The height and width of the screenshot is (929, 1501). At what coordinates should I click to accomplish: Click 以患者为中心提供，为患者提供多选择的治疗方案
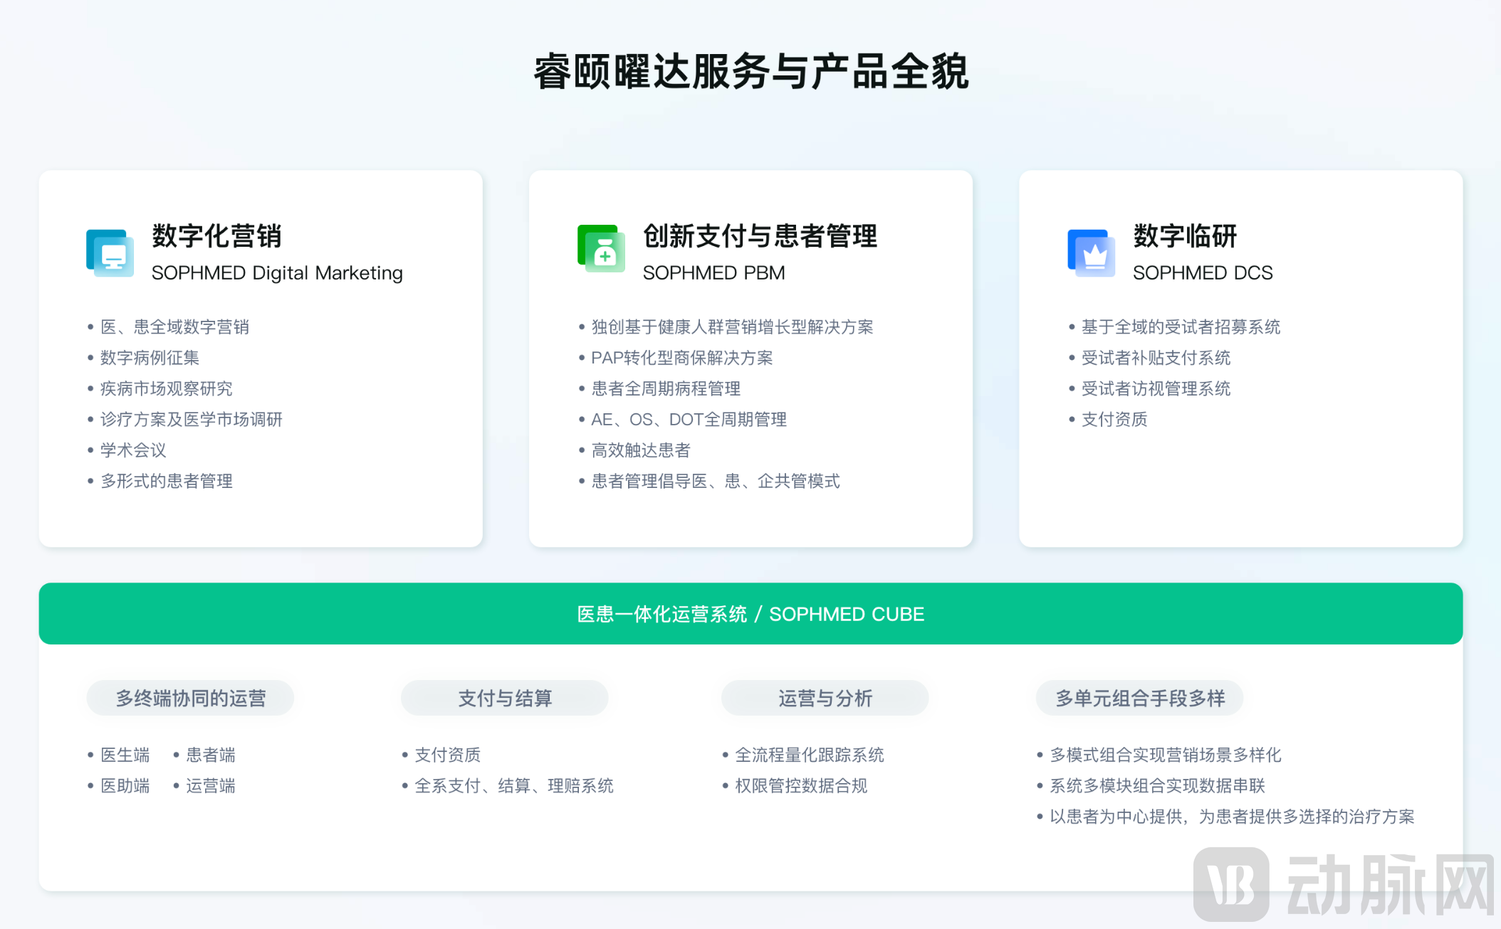[x=1232, y=817]
